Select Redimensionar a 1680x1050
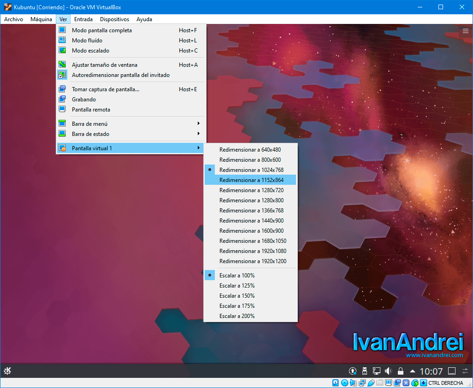This screenshot has height=388, width=473. [250, 241]
